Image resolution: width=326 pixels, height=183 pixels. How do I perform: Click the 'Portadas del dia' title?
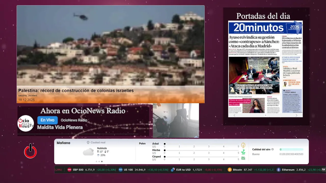click(263, 16)
